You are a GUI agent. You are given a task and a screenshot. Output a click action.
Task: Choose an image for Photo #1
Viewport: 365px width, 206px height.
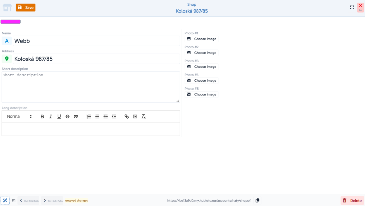(x=202, y=39)
